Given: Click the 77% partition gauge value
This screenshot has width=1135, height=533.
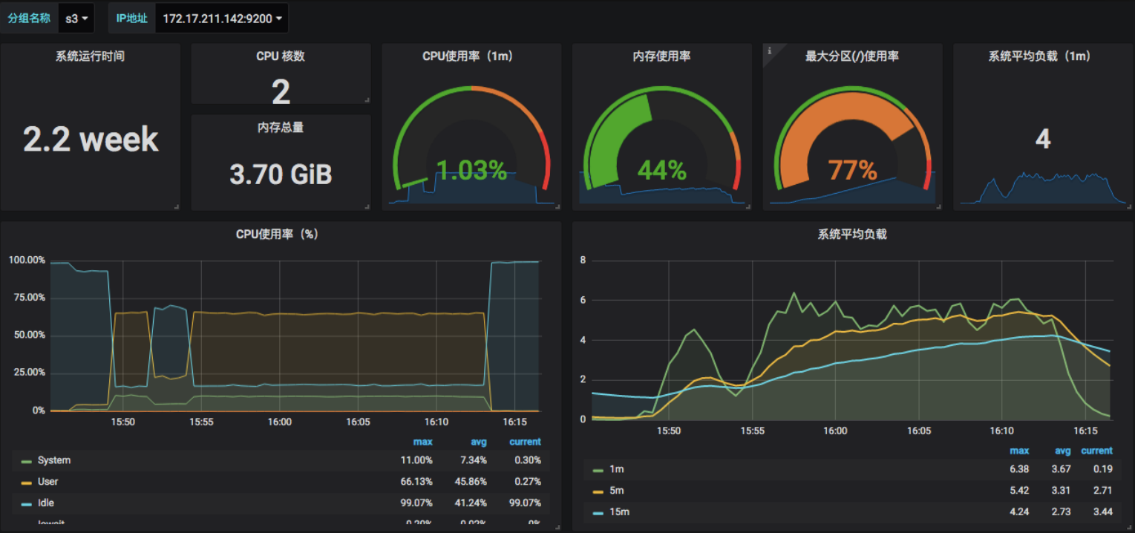Looking at the screenshot, I should point(852,170).
